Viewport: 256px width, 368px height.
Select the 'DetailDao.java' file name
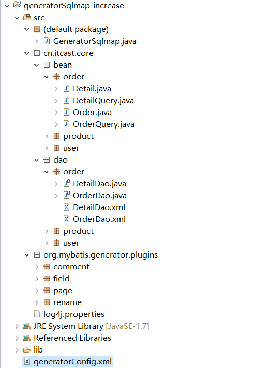[x=99, y=184]
